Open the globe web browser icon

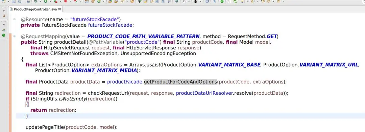(x=176, y=1)
